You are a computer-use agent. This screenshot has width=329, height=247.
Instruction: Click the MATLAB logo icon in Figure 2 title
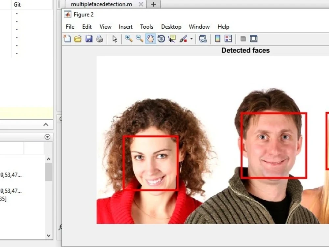(67, 14)
